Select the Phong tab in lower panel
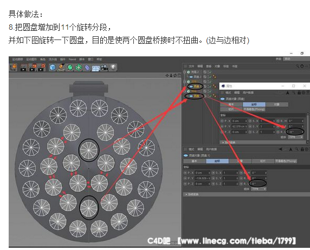310x250 pixels. [286, 161]
